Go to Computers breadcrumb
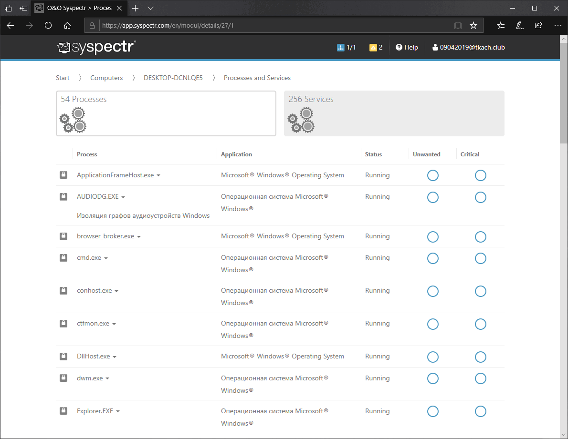Screen dimensions: 568x439 [x=106, y=78]
